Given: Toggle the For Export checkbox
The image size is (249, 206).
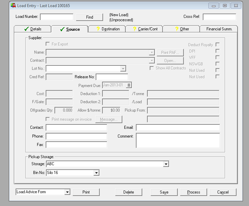Looking at the screenshot, I should 48,44.
